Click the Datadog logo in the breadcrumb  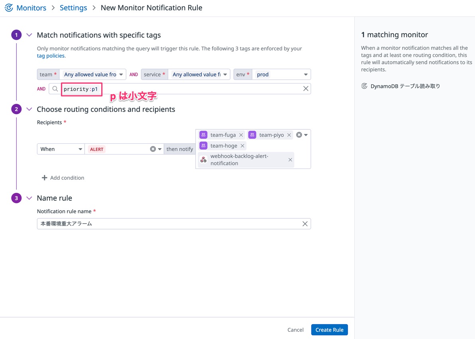(x=9, y=8)
